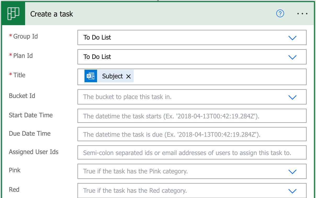This screenshot has height=198, width=316.
Task: Click the 'Start Date Time' label
Action: (31, 115)
